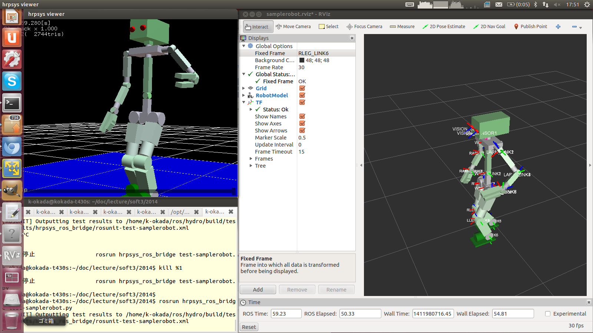Launch Skype from the dock
The image size is (593, 333).
click(12, 81)
